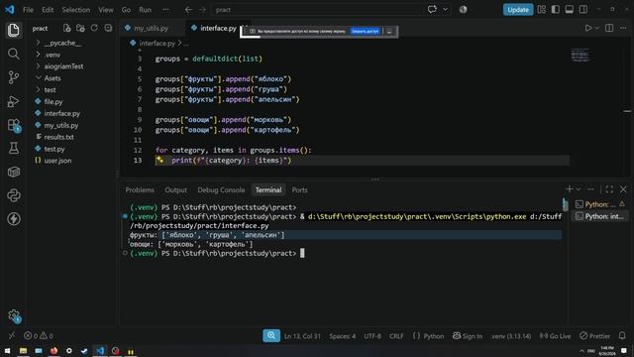Create a new file in pract explorer

coord(66,28)
